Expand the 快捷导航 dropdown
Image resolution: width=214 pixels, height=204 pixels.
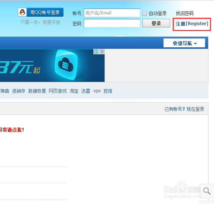coord(184,43)
